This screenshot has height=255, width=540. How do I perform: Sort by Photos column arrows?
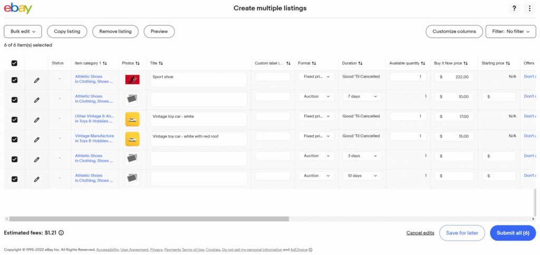click(x=138, y=63)
